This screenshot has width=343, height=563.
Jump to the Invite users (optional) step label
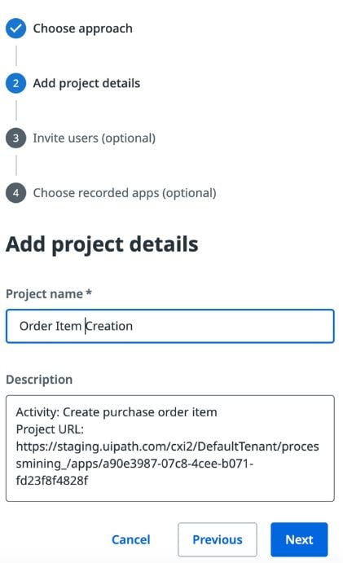point(94,139)
